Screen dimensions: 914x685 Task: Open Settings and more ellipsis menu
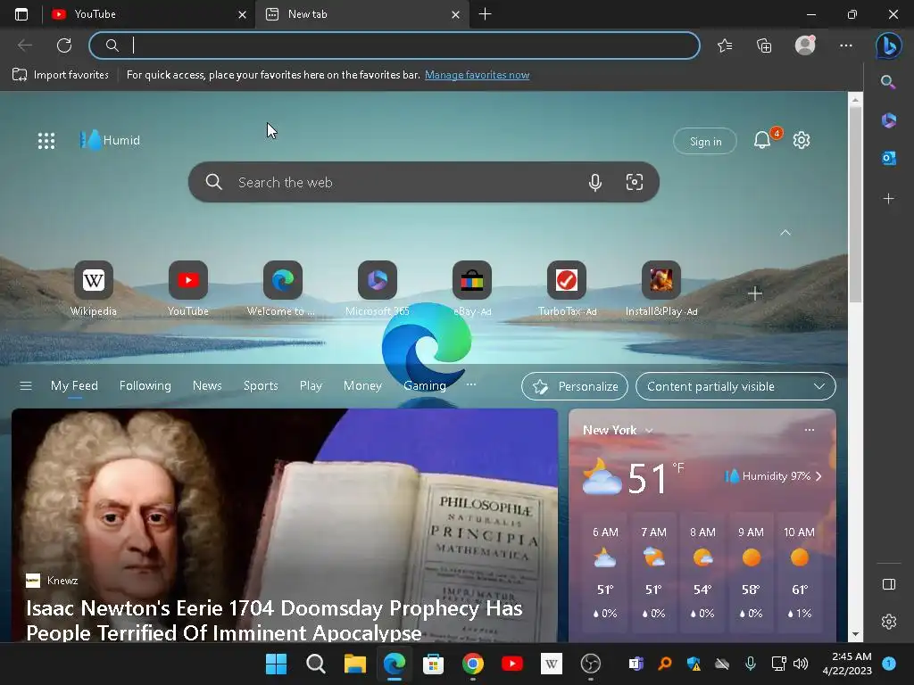[x=846, y=45]
